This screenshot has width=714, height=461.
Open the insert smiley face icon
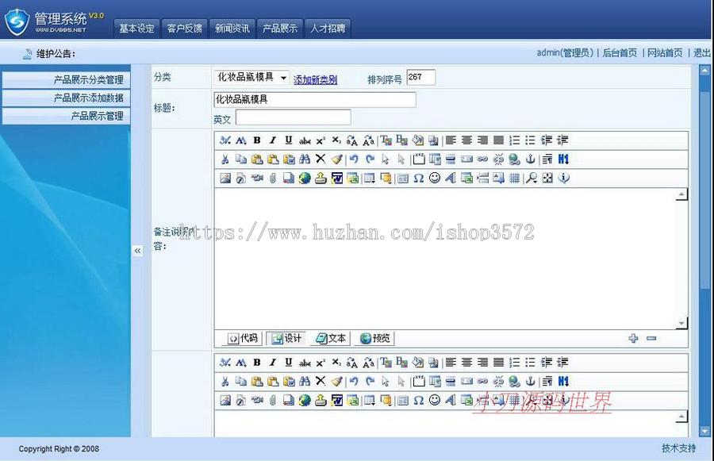click(435, 178)
